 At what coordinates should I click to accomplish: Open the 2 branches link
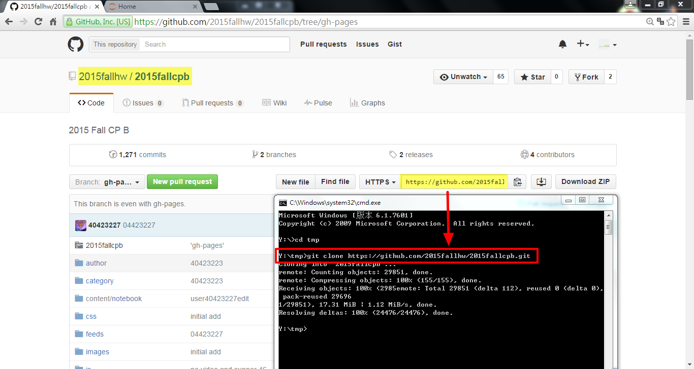click(x=274, y=155)
